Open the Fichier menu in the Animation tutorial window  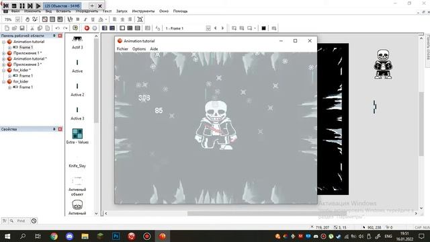[122, 49]
